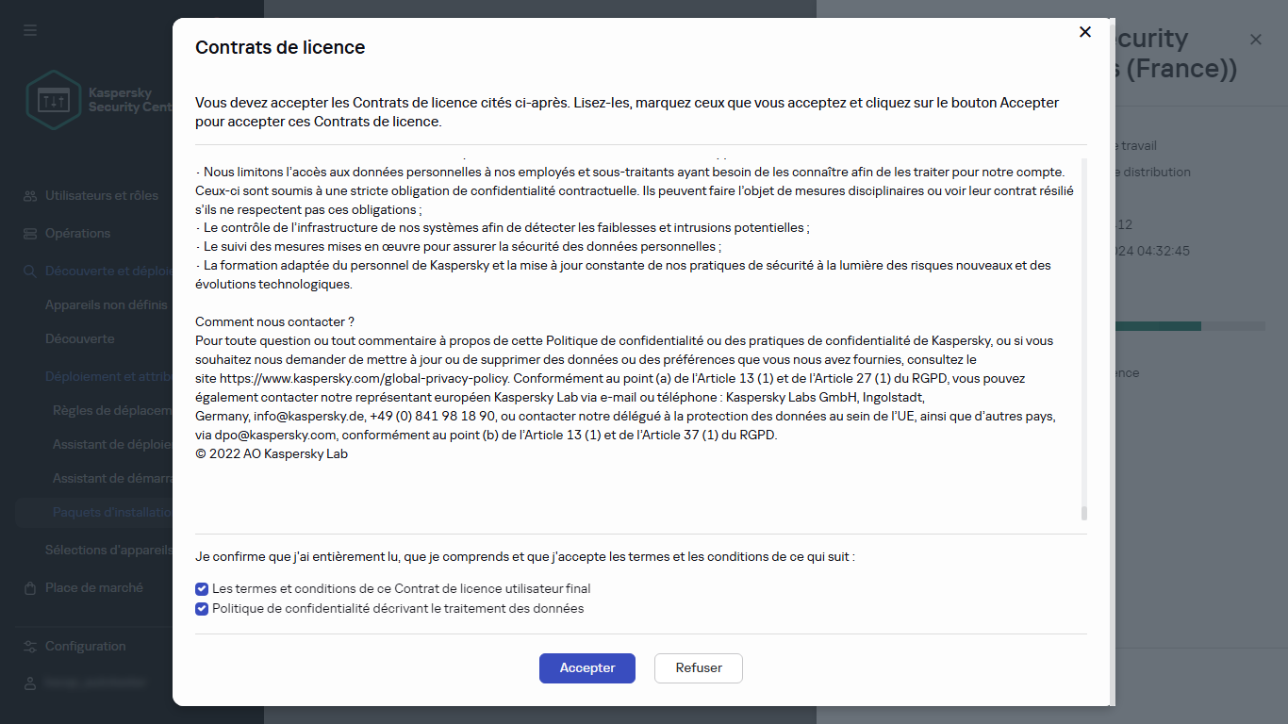Image resolution: width=1288 pixels, height=724 pixels.
Task: Click the Kaspersky Security Center logo
Action: point(54,99)
